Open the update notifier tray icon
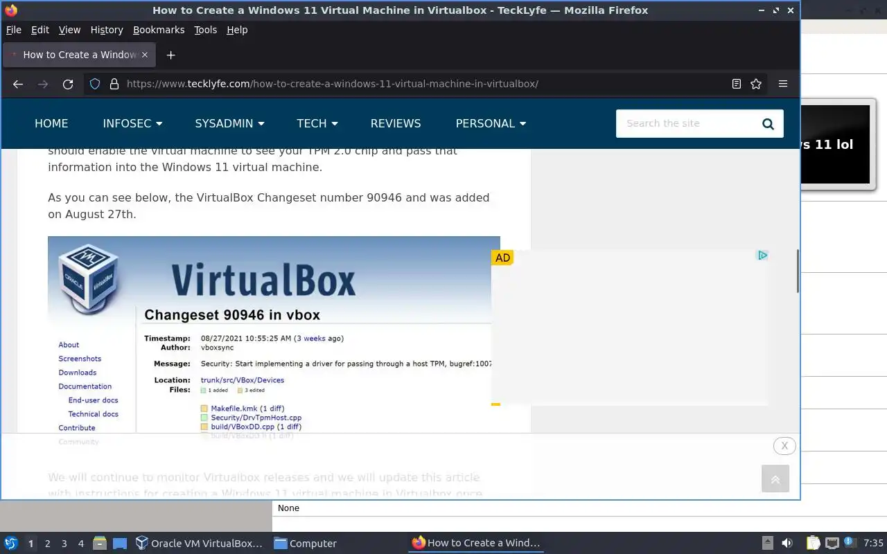The height and width of the screenshot is (554, 887). 849,542
